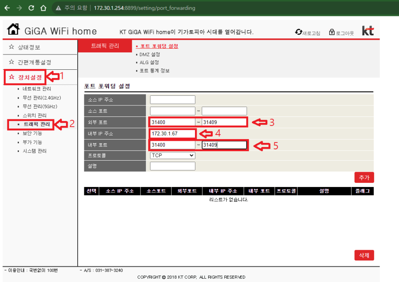399x282 pixels.
Task: Select 시스템 관리 submenu
Action: (x=35, y=151)
